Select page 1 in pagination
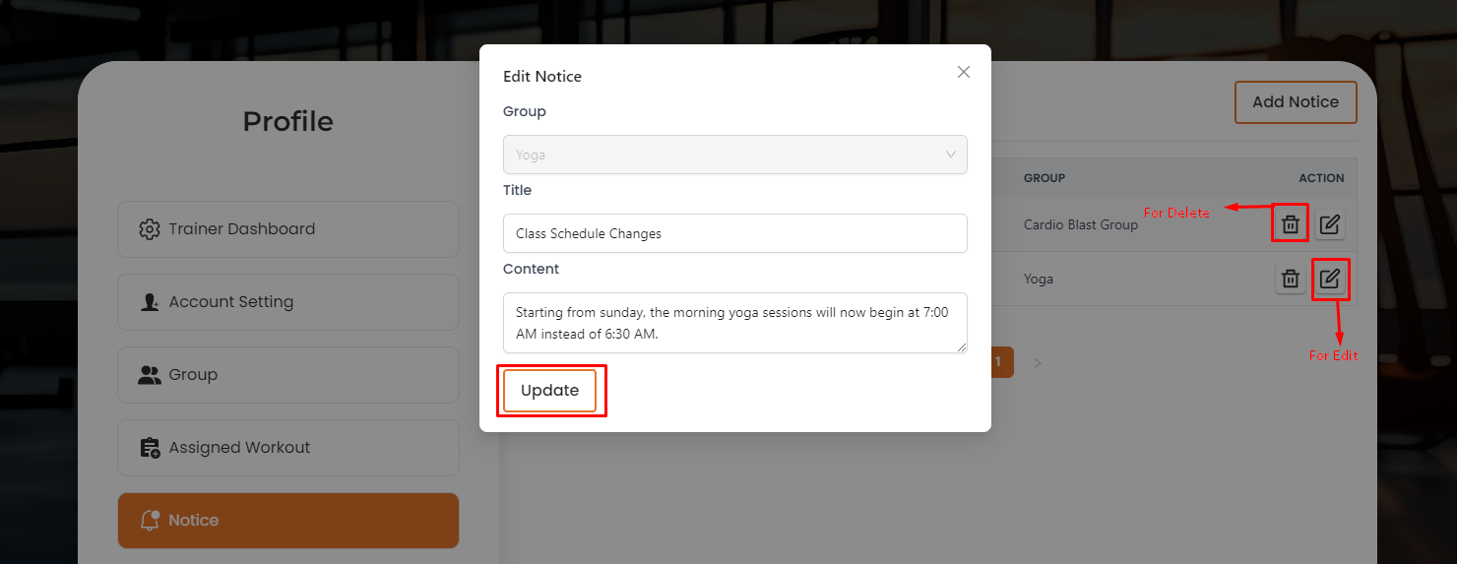The height and width of the screenshot is (564, 1457). [x=1000, y=362]
